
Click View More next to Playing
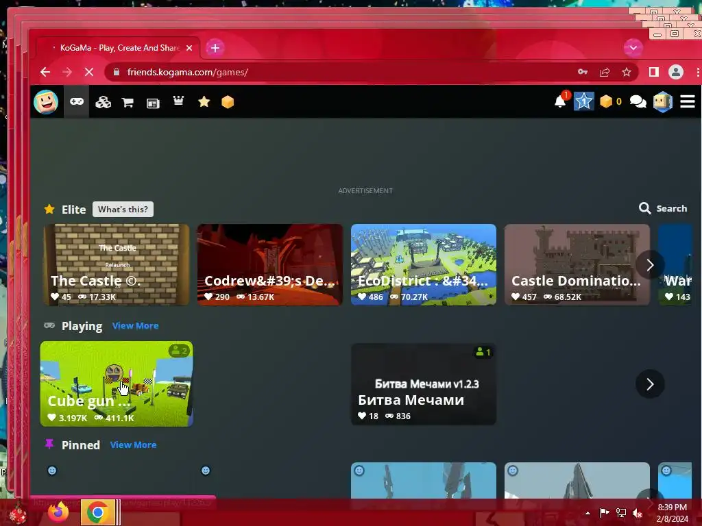pos(135,325)
